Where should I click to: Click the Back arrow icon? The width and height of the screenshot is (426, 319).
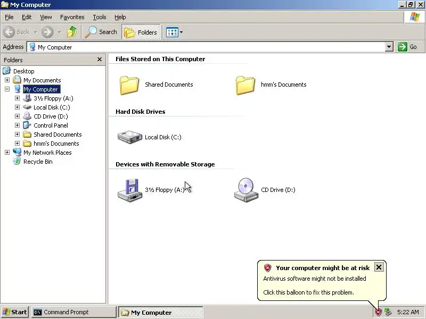9,32
